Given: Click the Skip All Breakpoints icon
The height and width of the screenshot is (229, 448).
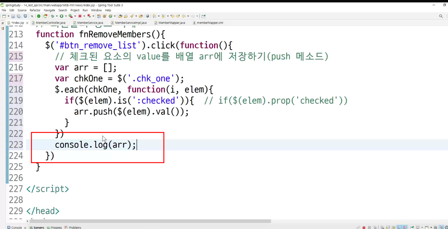Looking at the screenshot, I should pyautogui.click(x=32, y=16).
